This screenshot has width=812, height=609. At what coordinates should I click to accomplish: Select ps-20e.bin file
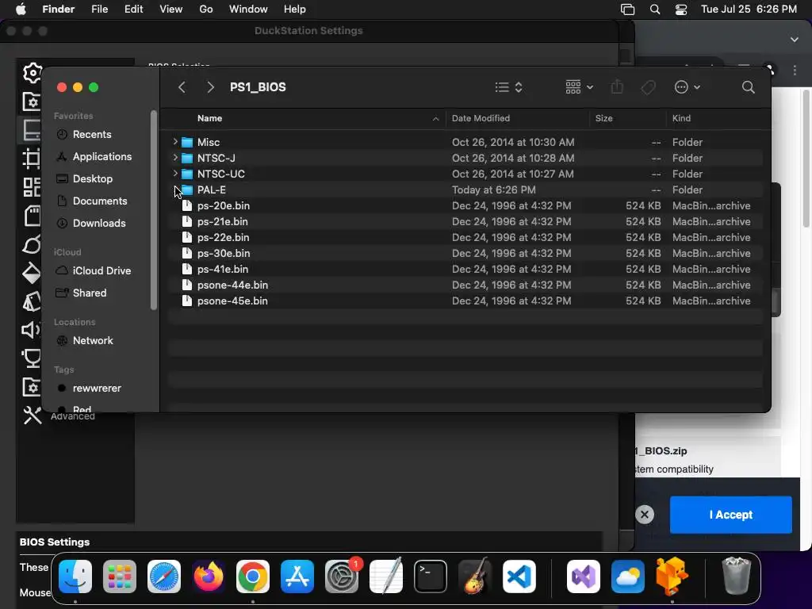pos(465,205)
